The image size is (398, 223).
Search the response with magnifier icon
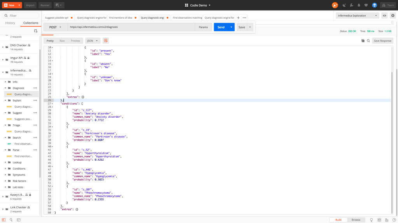coord(368,41)
